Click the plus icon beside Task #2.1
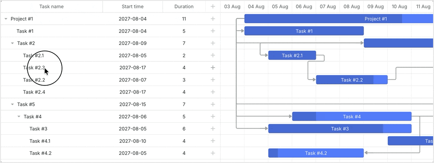 click(x=213, y=56)
